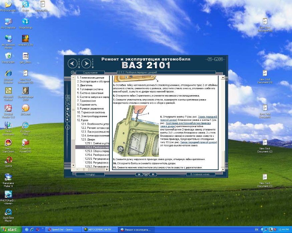Click the middle eject-style navigation button

[x=146, y=174]
